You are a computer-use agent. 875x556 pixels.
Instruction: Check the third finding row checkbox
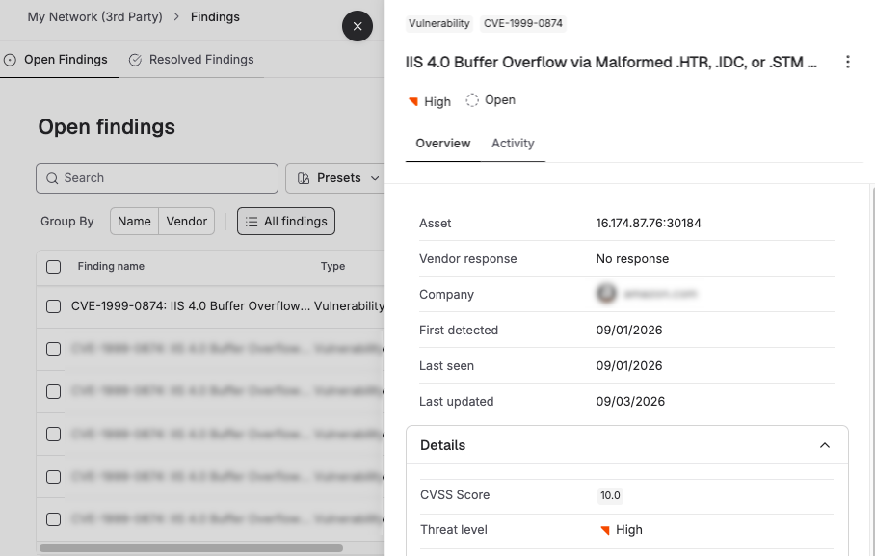pyautogui.click(x=54, y=392)
